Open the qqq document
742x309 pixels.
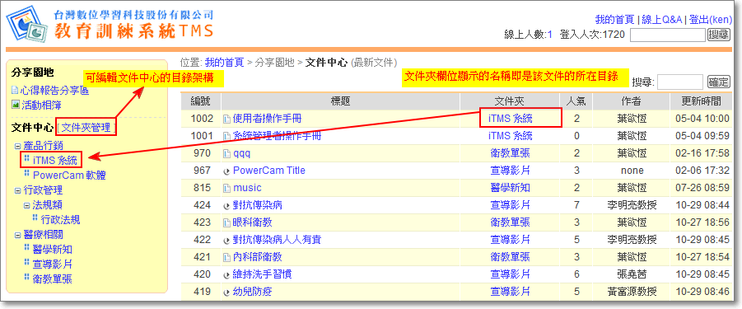pos(242,154)
